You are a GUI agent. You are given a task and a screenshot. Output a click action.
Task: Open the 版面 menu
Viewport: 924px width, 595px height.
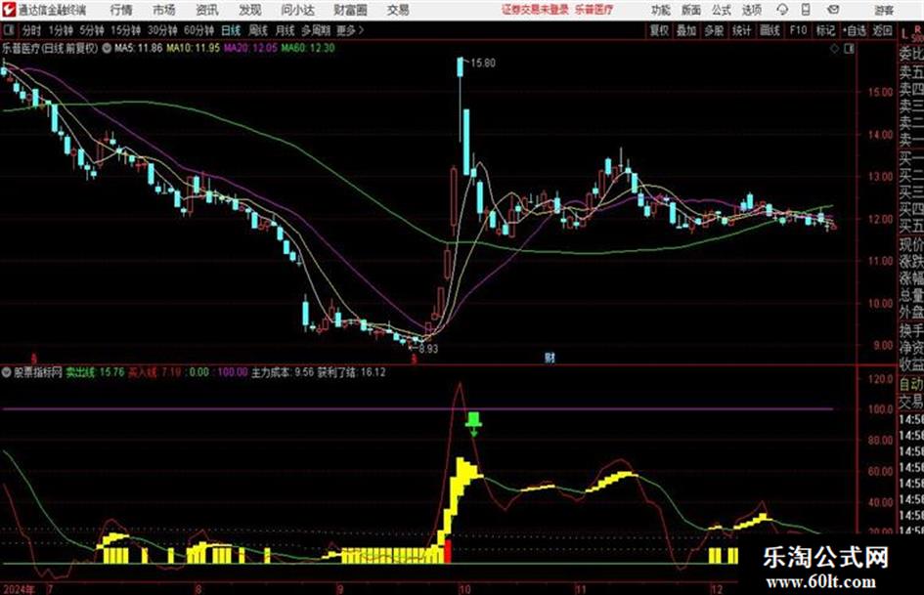tap(690, 10)
